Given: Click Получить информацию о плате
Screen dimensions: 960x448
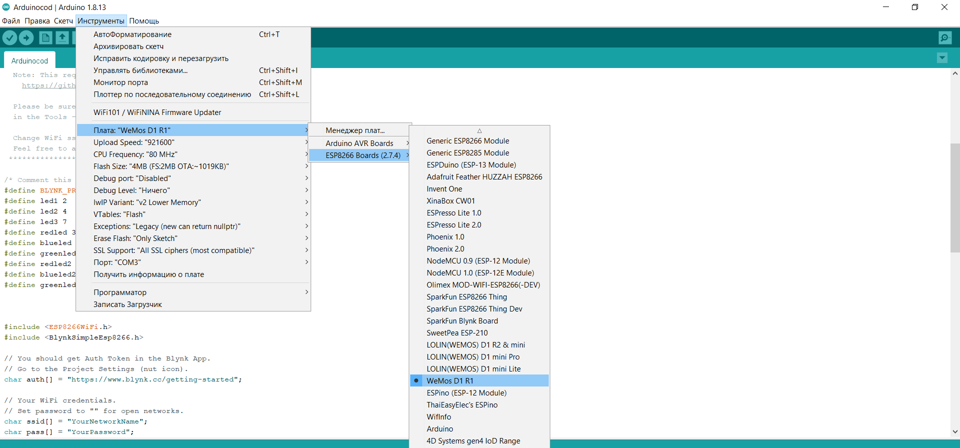Looking at the screenshot, I should 193,274.
